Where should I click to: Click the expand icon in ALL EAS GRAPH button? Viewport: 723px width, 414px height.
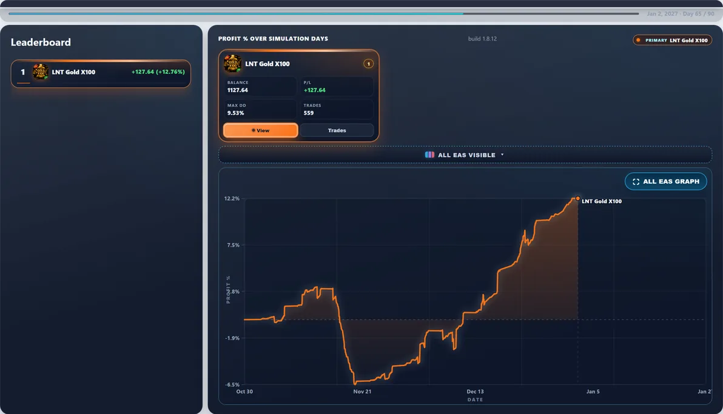coord(636,182)
